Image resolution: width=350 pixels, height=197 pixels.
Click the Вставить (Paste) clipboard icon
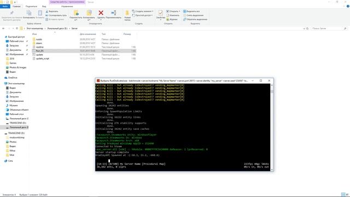[x=40, y=13]
